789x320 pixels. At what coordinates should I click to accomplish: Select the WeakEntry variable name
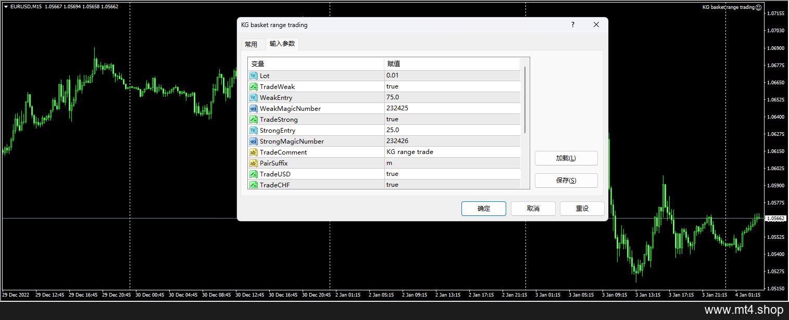tap(276, 98)
